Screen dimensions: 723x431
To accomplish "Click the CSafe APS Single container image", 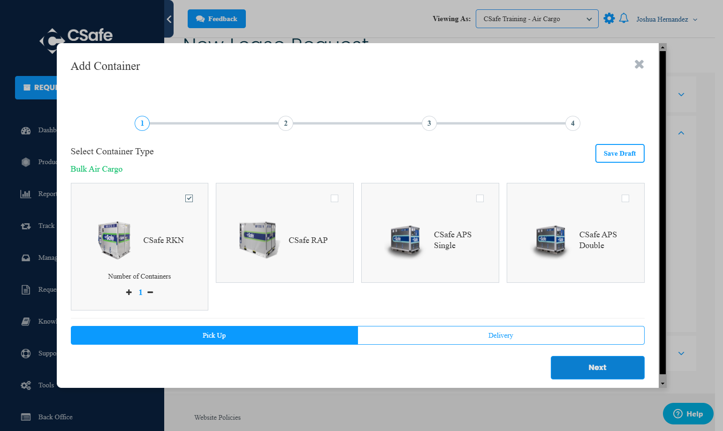I will click(405, 240).
